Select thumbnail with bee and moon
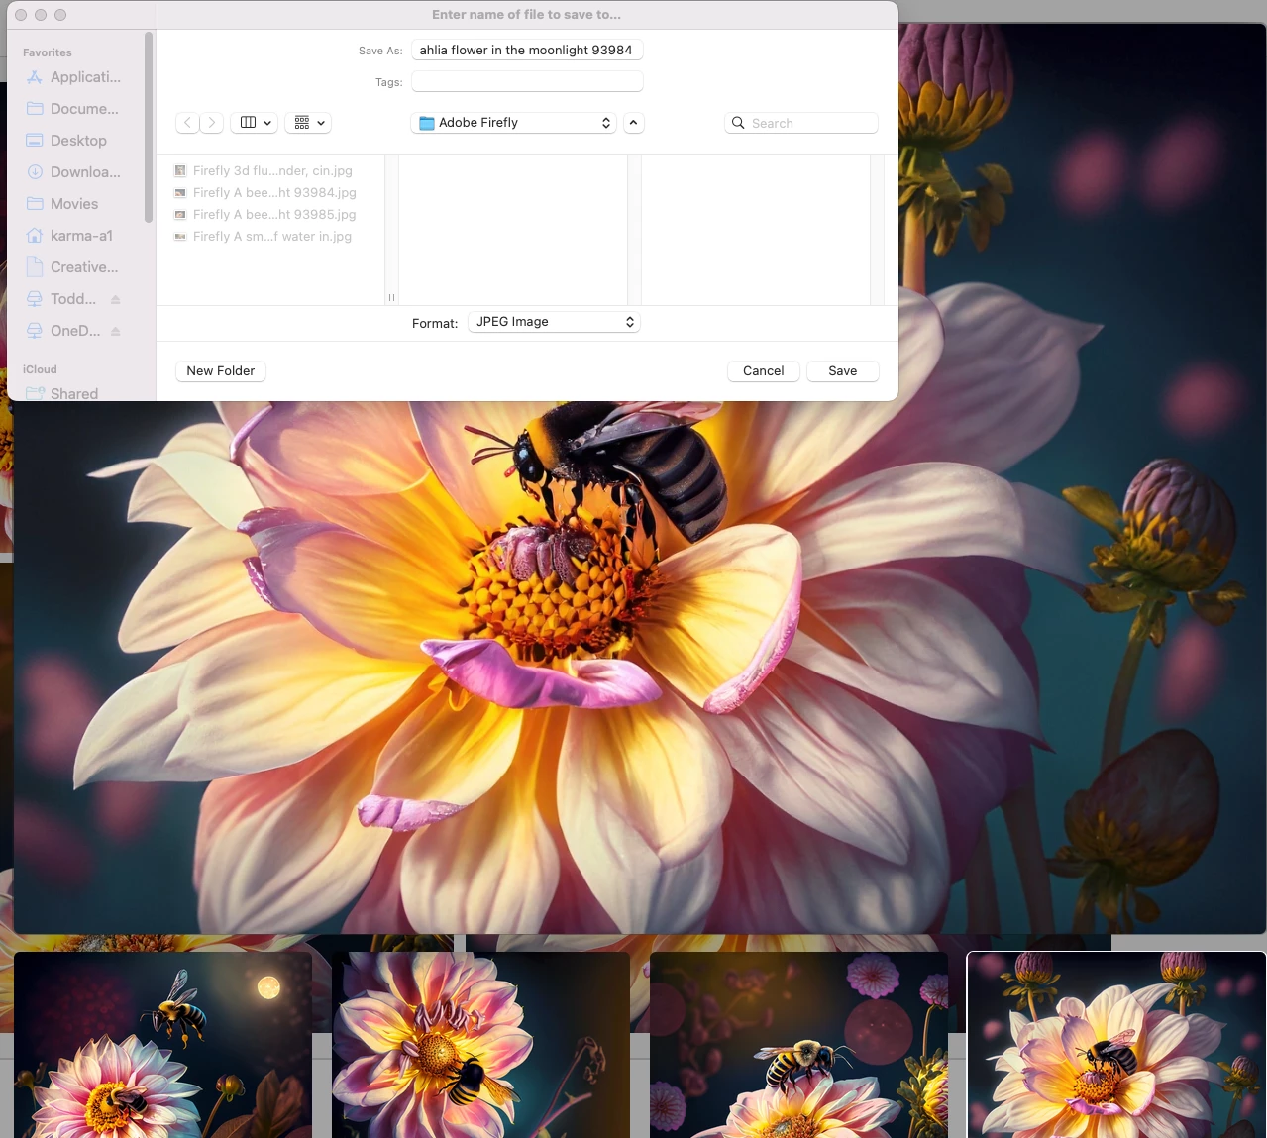1267x1138 pixels. coord(162,1045)
